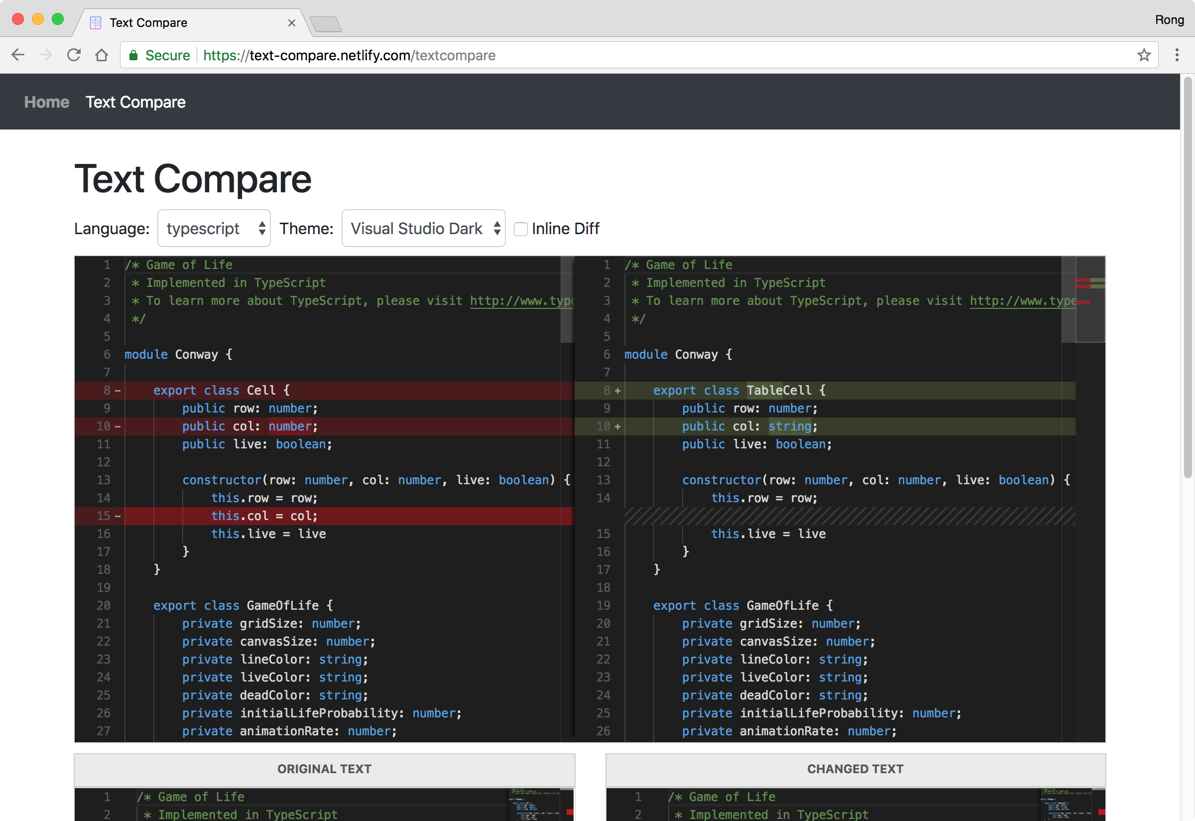Click 'module Conway {' in original pane

(178, 354)
